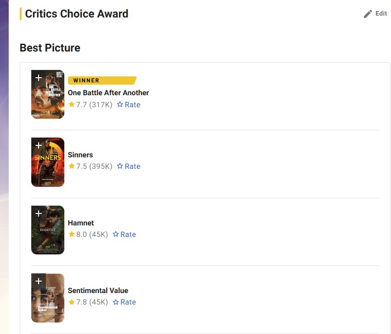This screenshot has height=334, width=391.
Task: Open the Sinners title link
Action: tap(80, 155)
